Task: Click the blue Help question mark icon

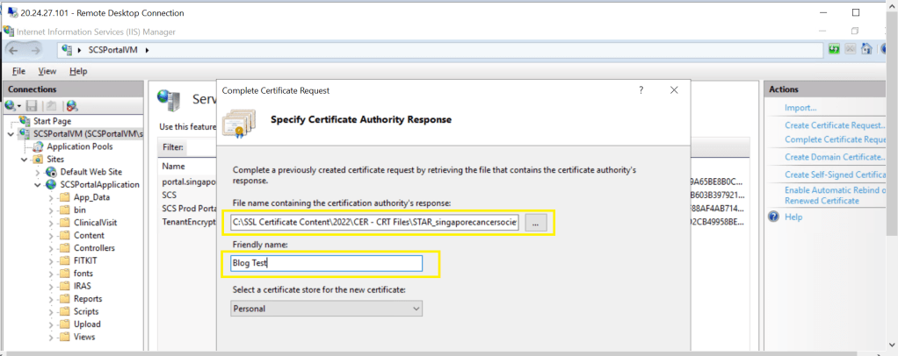Action: tap(774, 217)
